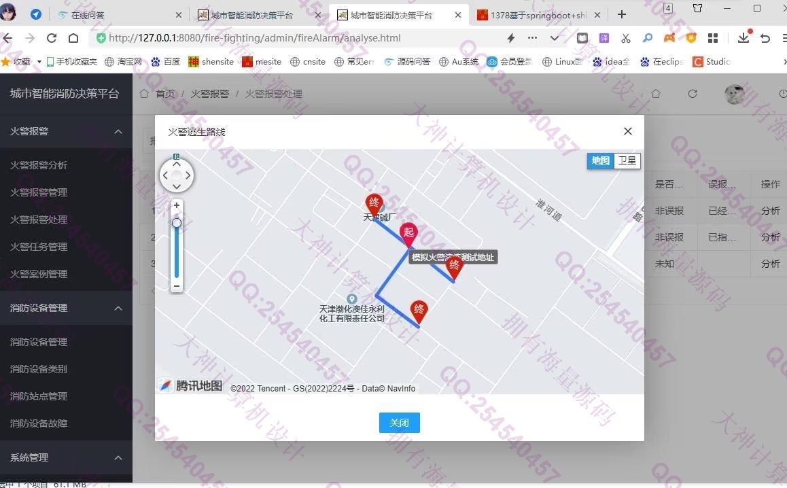This screenshot has height=488, width=787.
Task: Collapse the 火警报警 sidebar section
Action: [x=118, y=132]
